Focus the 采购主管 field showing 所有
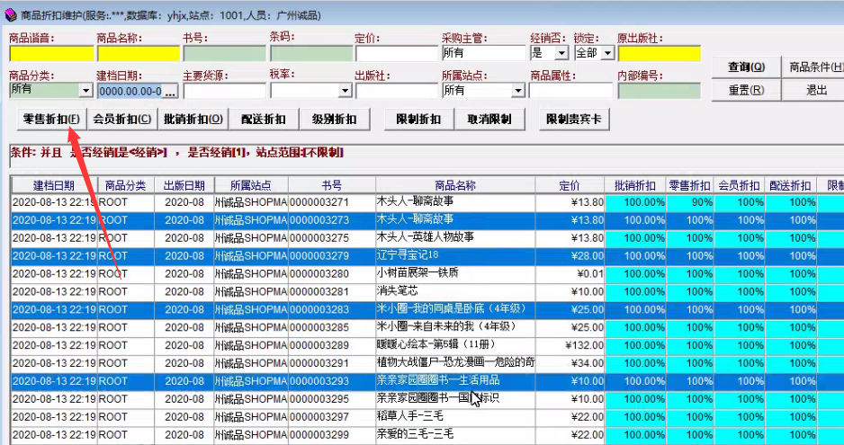Image resolution: width=844 pixels, height=445 pixels. point(483,53)
